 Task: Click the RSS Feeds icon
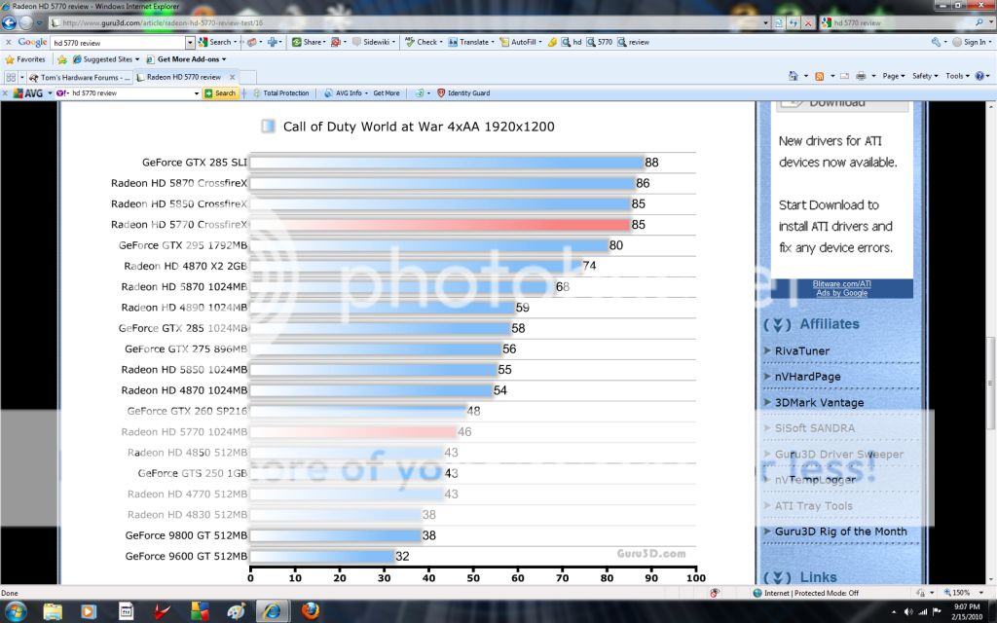coord(820,76)
